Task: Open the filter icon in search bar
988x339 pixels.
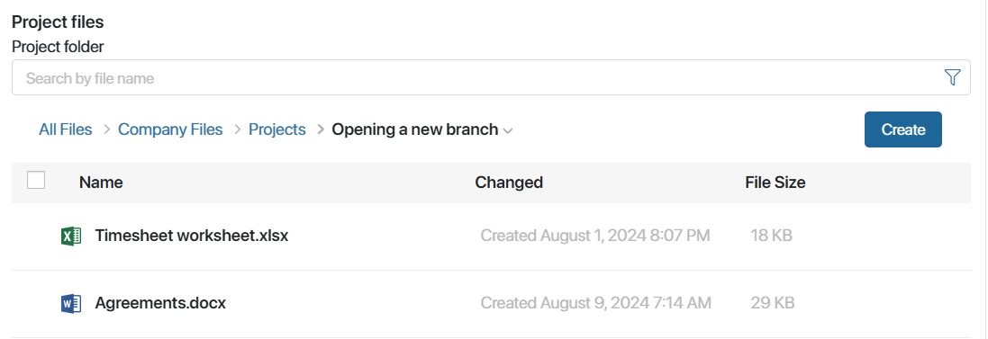Action: click(x=952, y=77)
